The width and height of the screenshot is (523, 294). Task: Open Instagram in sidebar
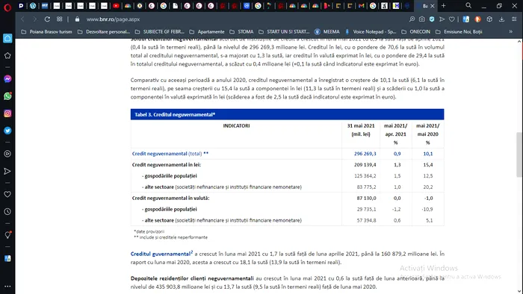point(7,113)
